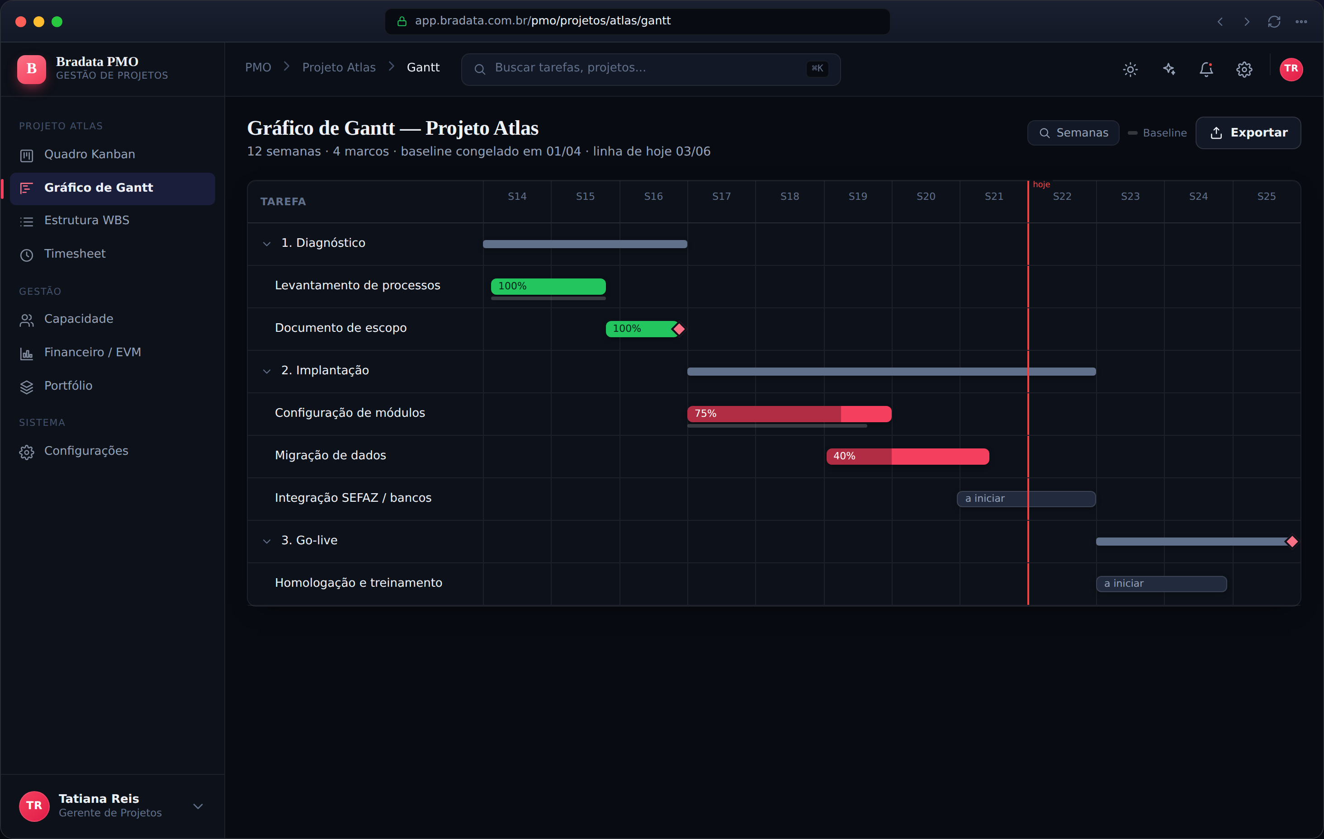The image size is (1324, 839).
Task: Open the AI sparkles assistant icon
Action: (1168, 69)
